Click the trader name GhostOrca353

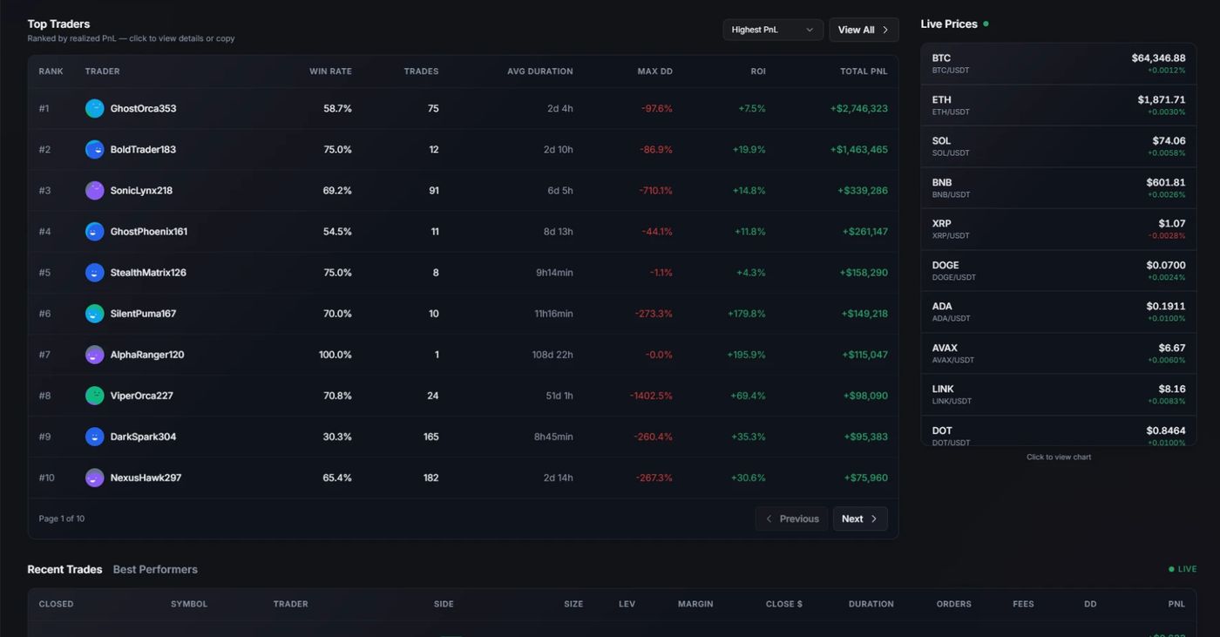point(143,108)
